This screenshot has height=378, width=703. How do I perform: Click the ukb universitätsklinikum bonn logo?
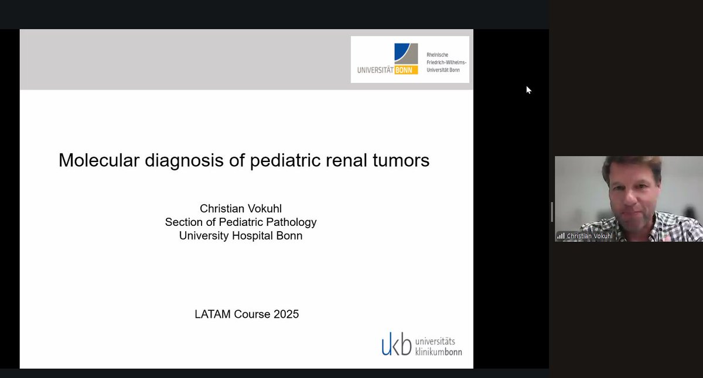[x=422, y=344]
